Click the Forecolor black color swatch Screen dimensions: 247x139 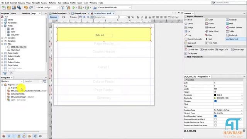coord(215,95)
